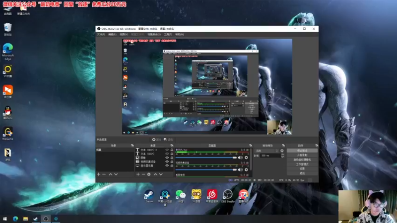This screenshot has height=223, width=397.
Task: Hide the 图像 source with eye icon
Action: [167, 158]
